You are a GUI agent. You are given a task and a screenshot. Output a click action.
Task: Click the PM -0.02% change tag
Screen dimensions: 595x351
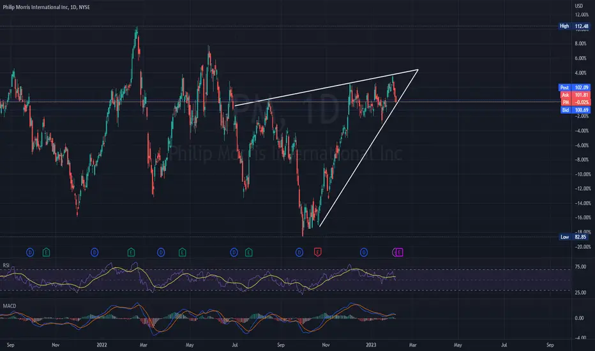pos(575,103)
